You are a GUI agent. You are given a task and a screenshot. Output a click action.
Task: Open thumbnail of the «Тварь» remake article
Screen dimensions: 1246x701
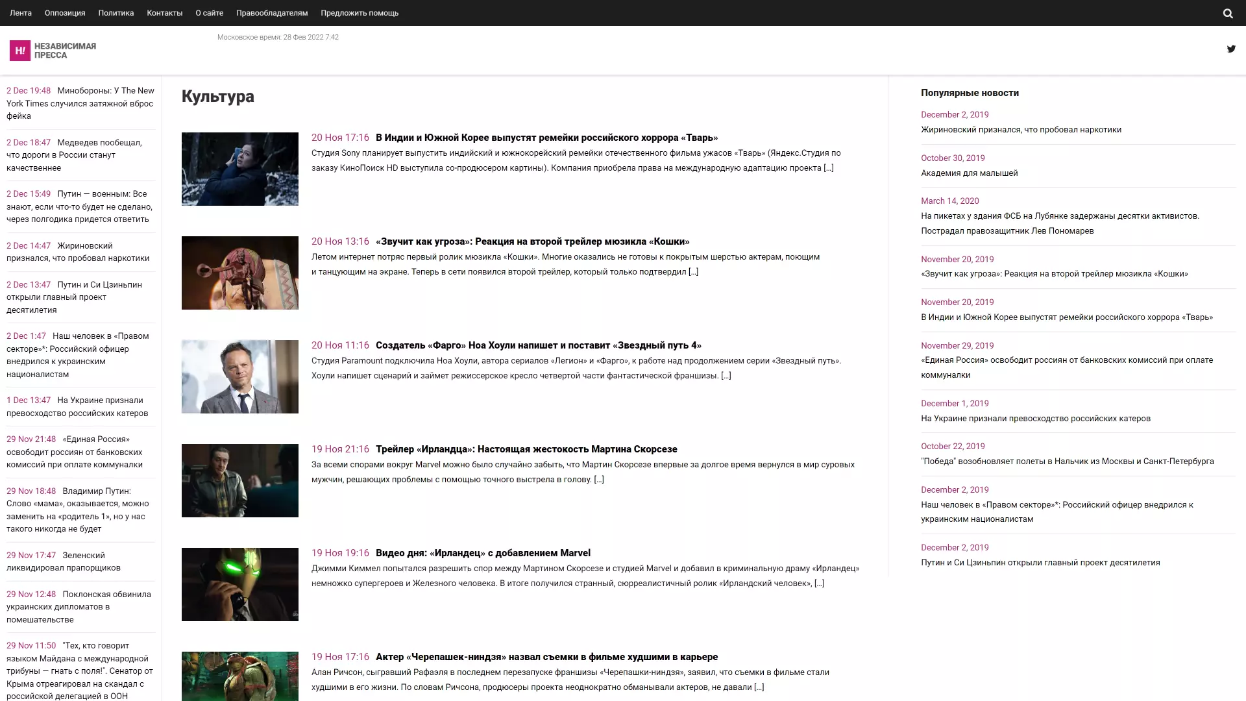point(240,169)
